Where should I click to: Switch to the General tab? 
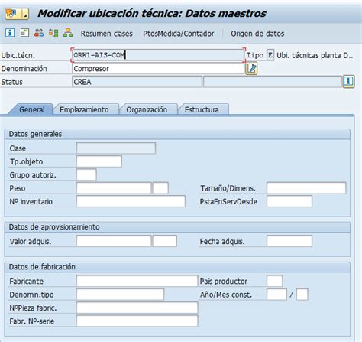pyautogui.click(x=32, y=109)
